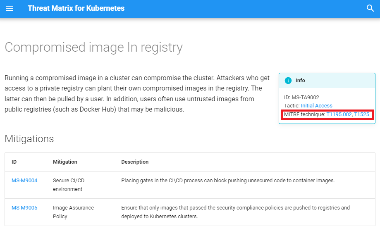This screenshot has width=380, height=231.
Task: Open the MS-M9004 mitigation link
Action: pos(24,181)
